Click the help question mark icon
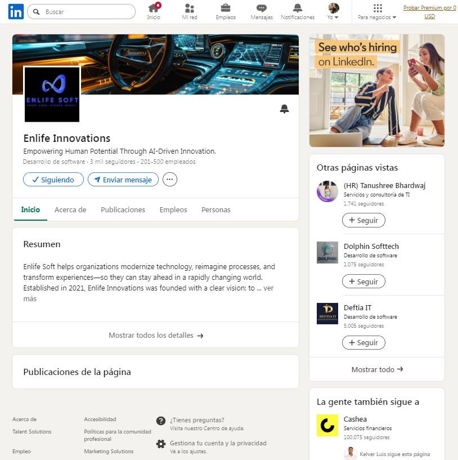458x460 pixels. click(x=161, y=421)
